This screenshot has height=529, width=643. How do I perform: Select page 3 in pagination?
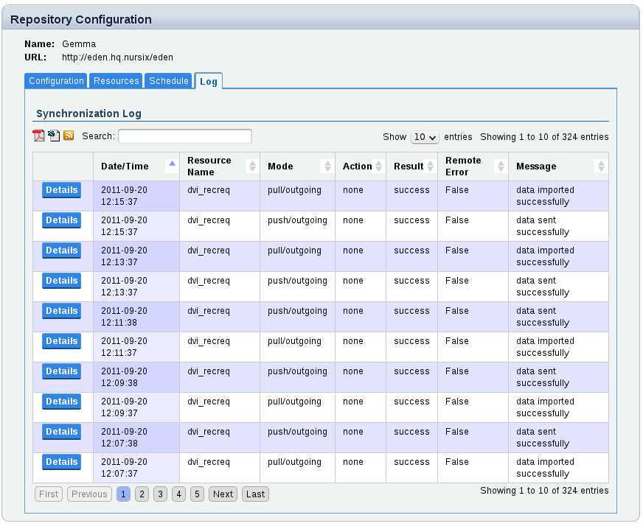click(160, 494)
